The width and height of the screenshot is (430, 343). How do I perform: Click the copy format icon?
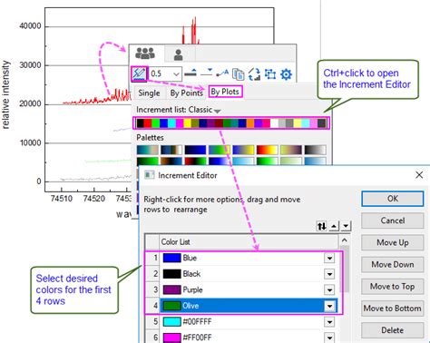tap(239, 73)
